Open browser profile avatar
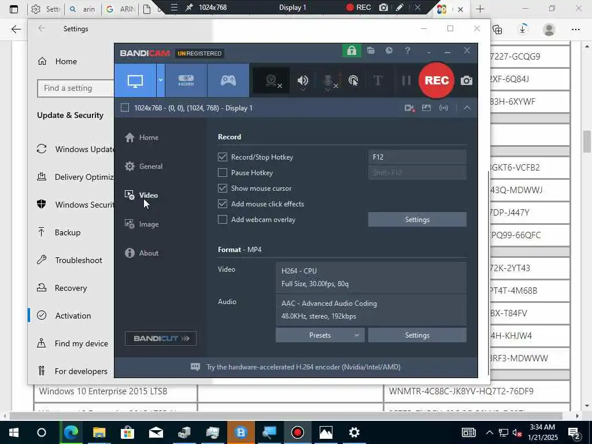The width and height of the screenshot is (592, 444). click(x=549, y=29)
